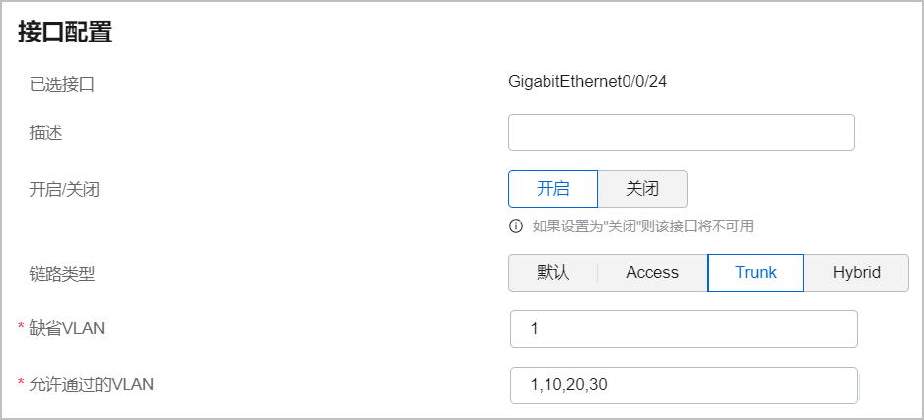Disable the interface with the 关闭 option
This screenshot has width=924, height=420.
tap(642, 189)
